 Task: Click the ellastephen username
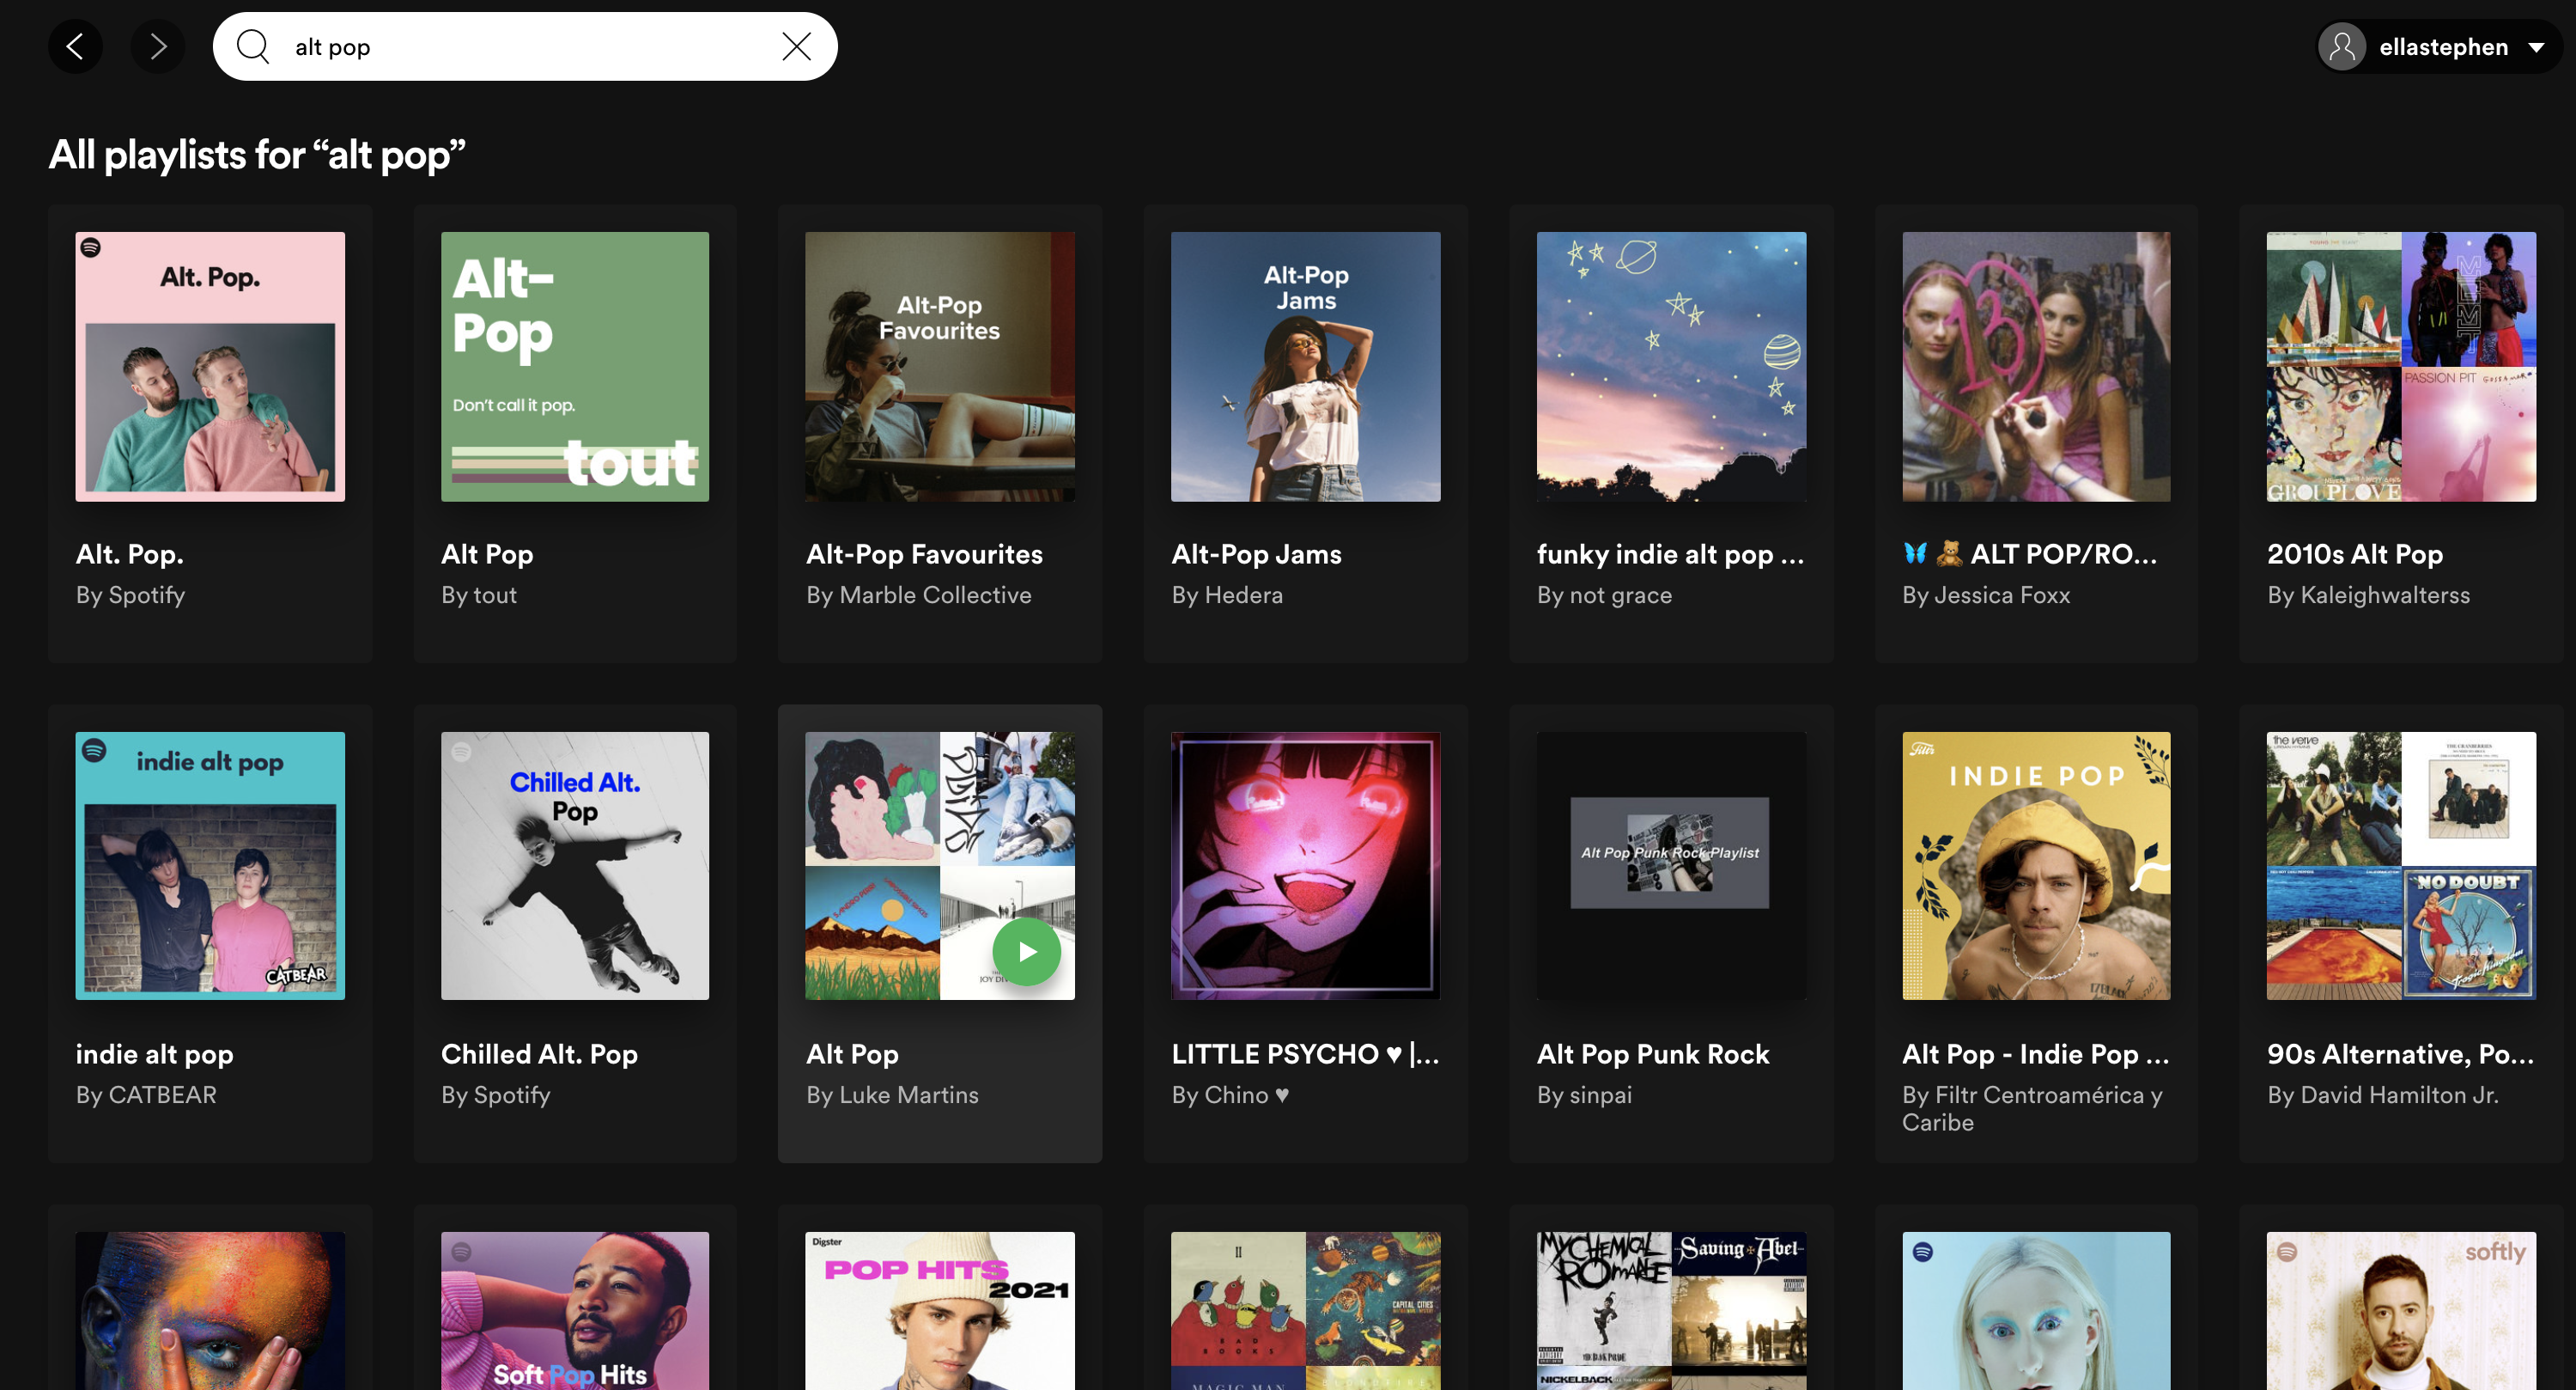pos(2443,47)
